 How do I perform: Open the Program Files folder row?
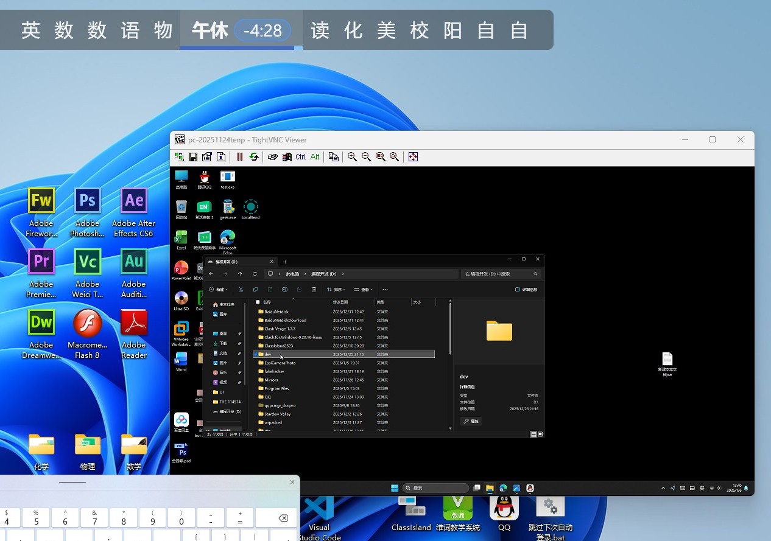tap(276, 388)
